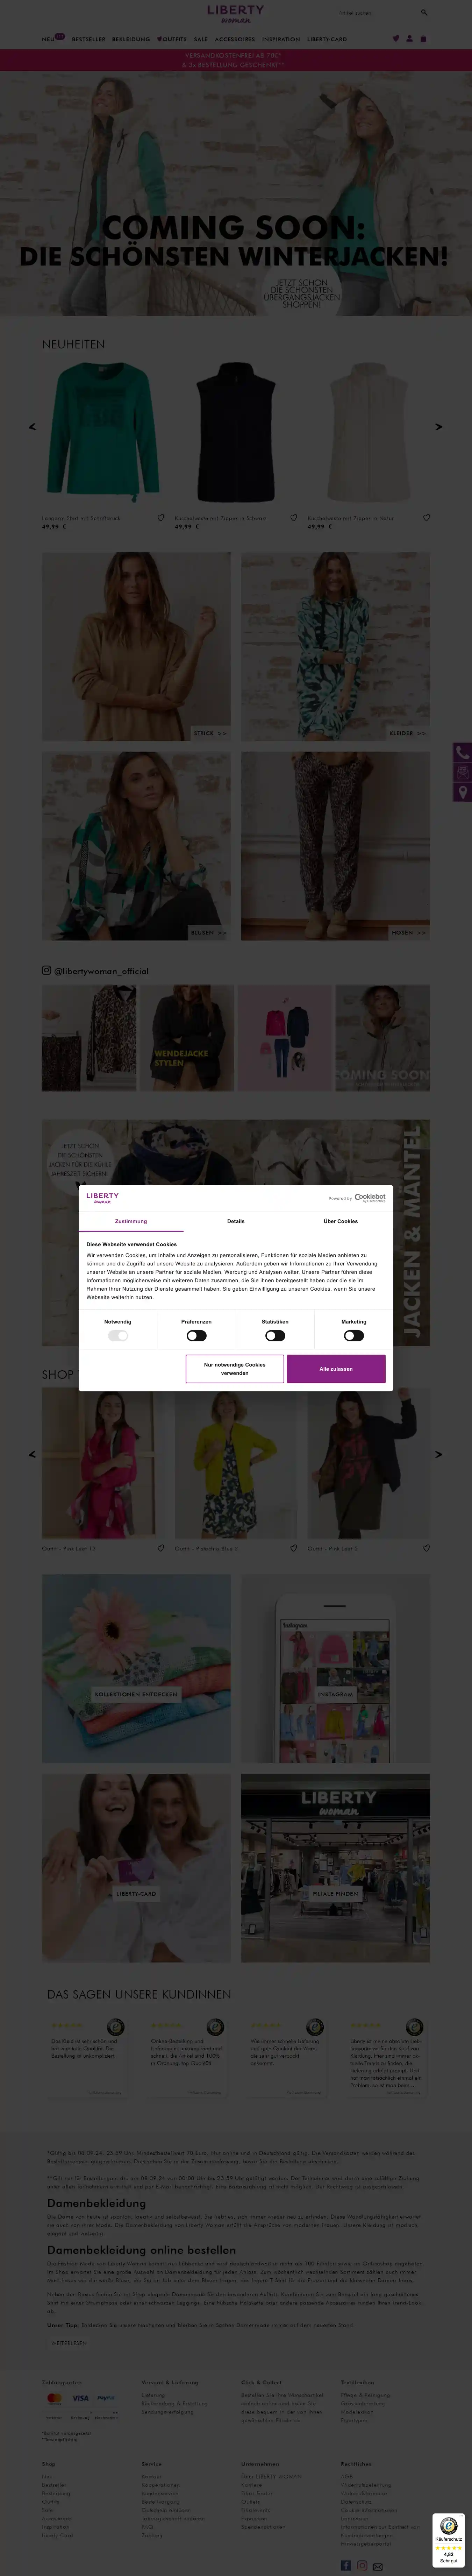Open the wishlist heart icon in header
The height and width of the screenshot is (2576, 472).
pos(396,39)
